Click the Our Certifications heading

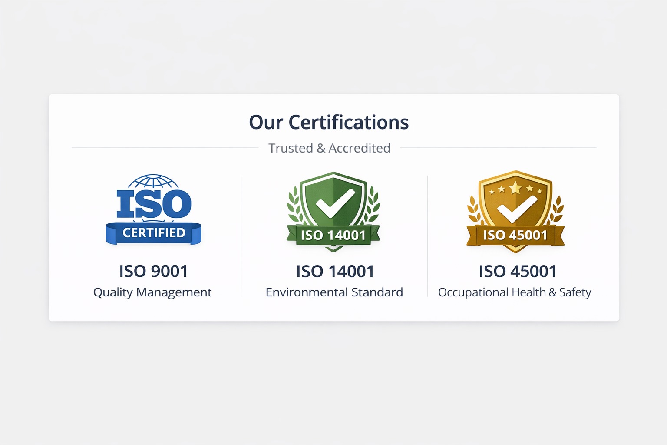329,123
